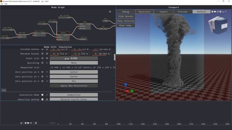The height and width of the screenshot is (130, 232).
Task: Open Simulation Mode Combustion dropdown
Action: pyautogui.click(x=74, y=95)
